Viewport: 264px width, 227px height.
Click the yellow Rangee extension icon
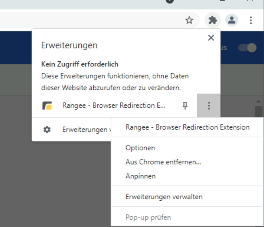47,106
